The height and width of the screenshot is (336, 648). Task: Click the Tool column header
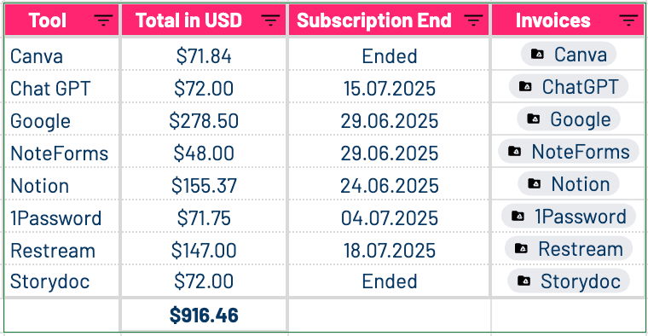[62, 20]
